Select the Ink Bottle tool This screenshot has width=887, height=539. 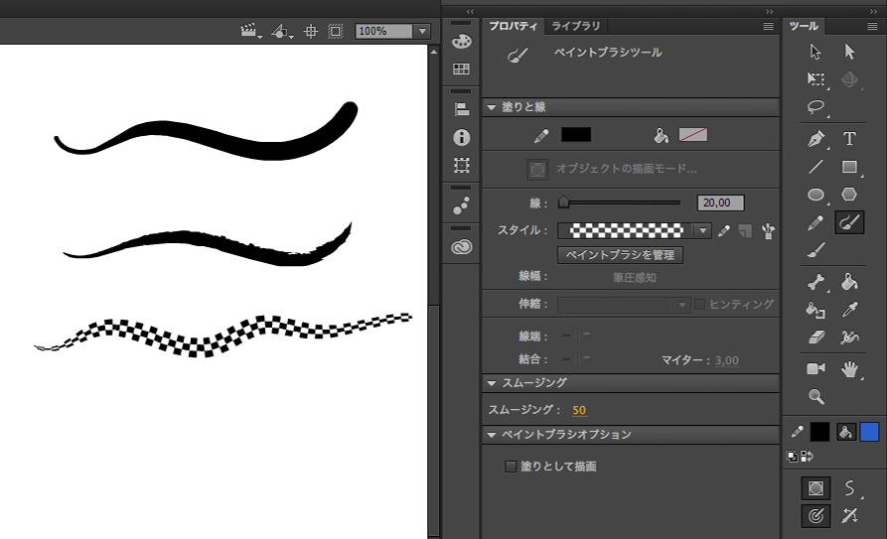click(x=815, y=310)
